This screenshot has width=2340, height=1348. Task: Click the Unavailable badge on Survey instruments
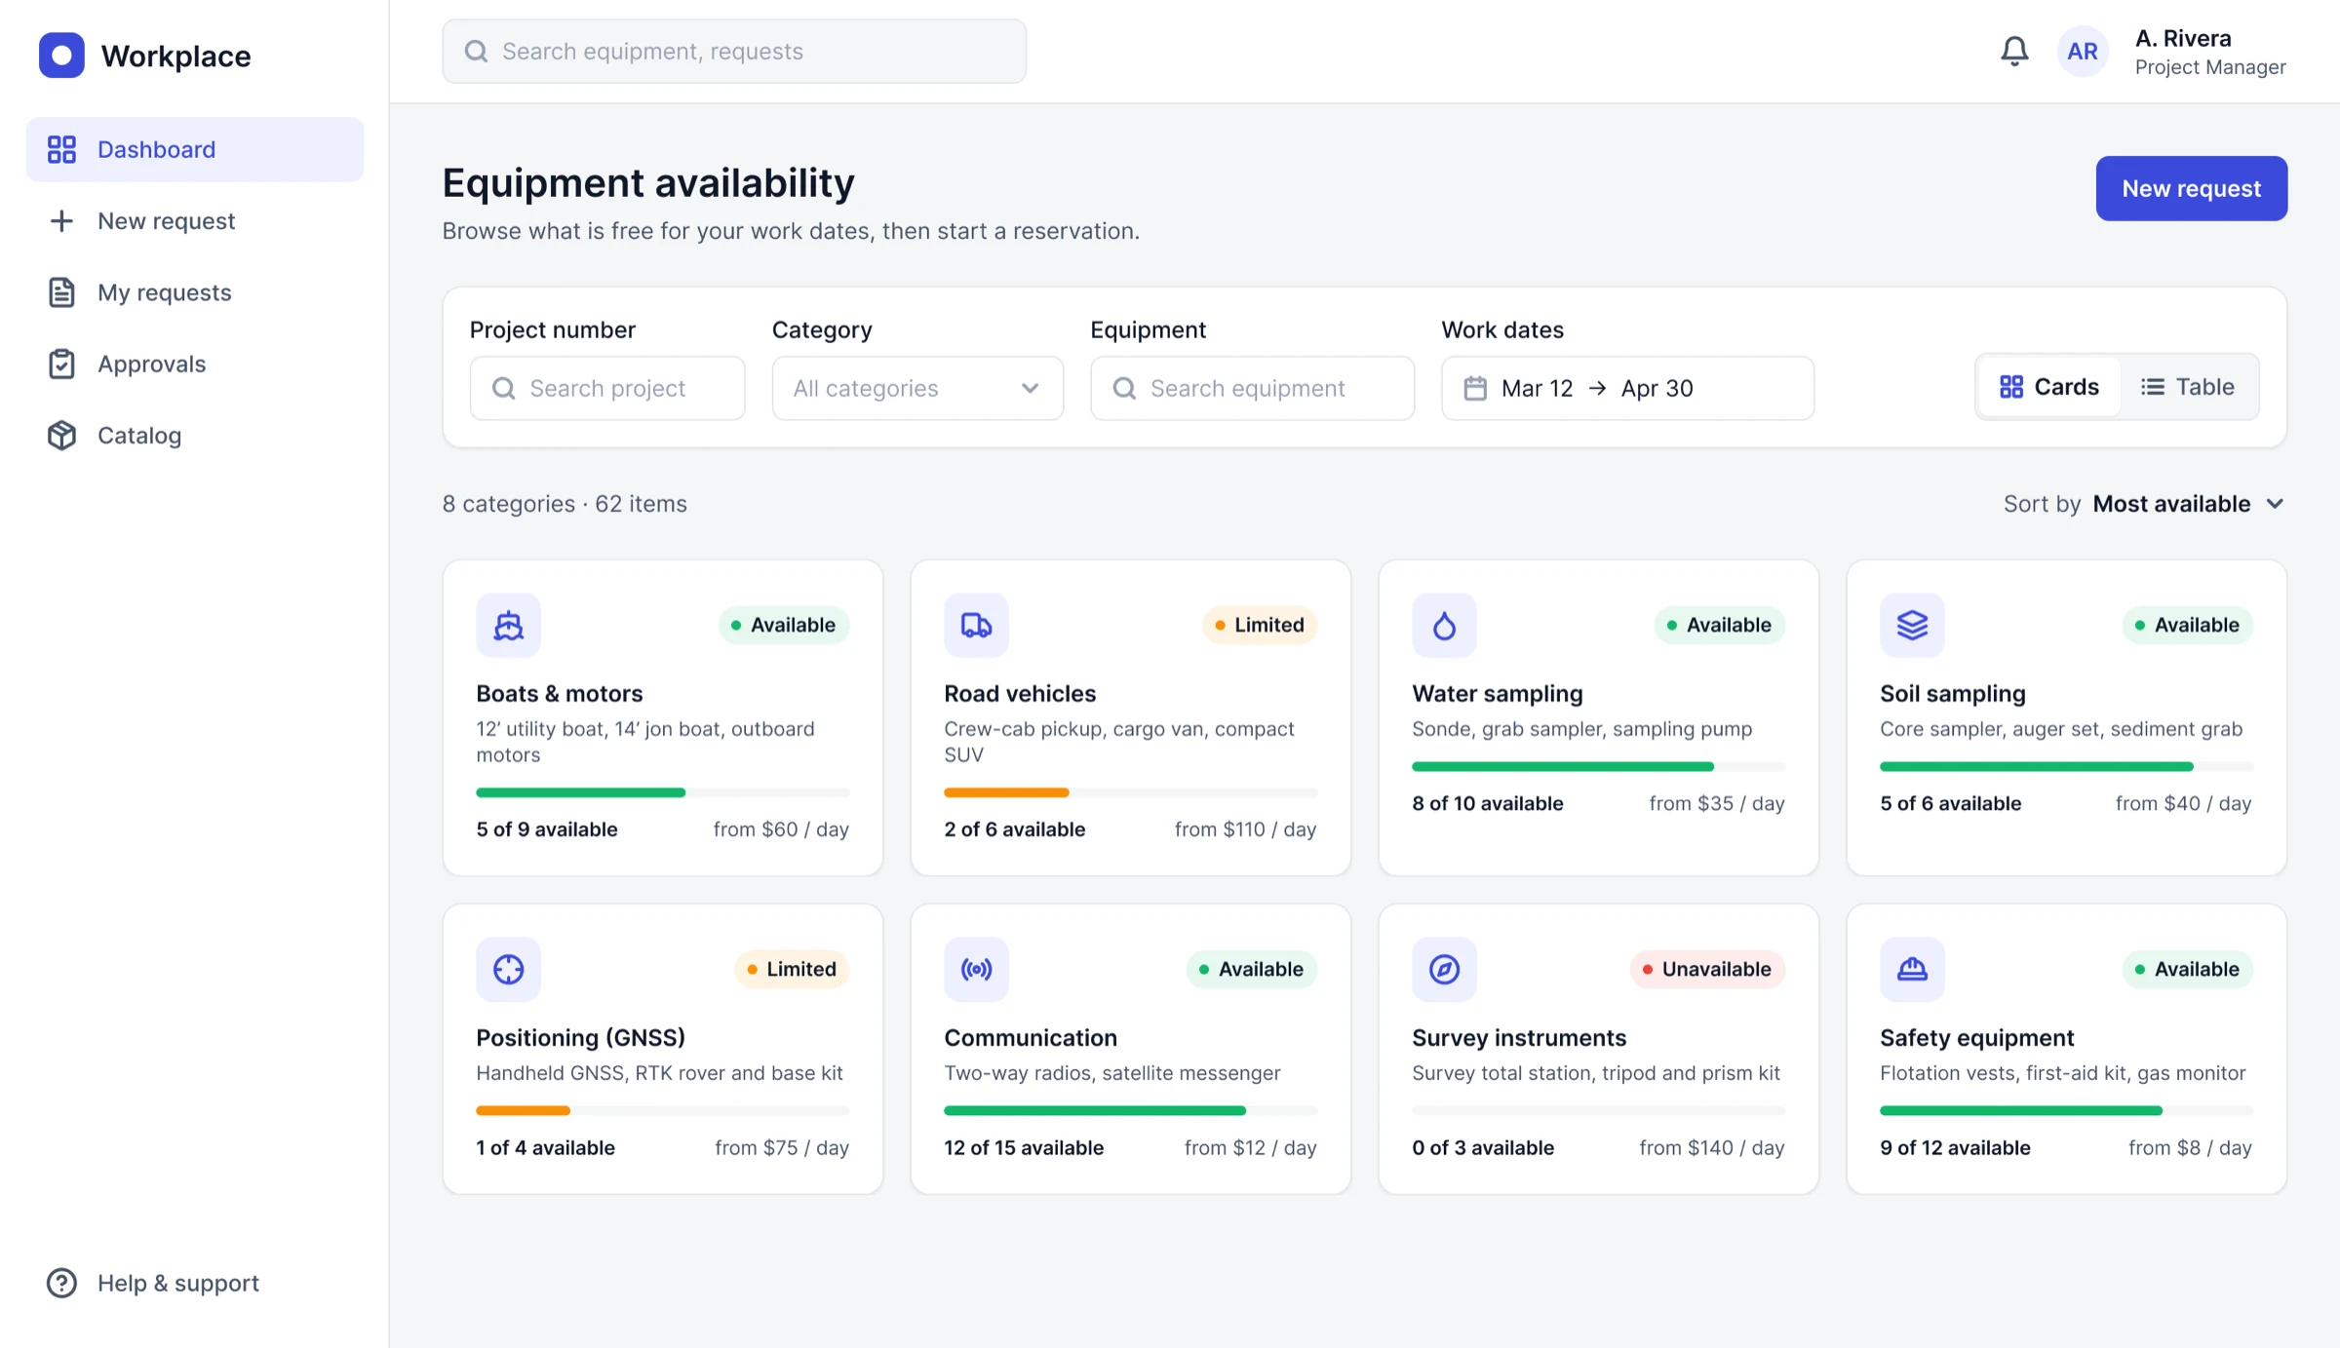(1707, 969)
